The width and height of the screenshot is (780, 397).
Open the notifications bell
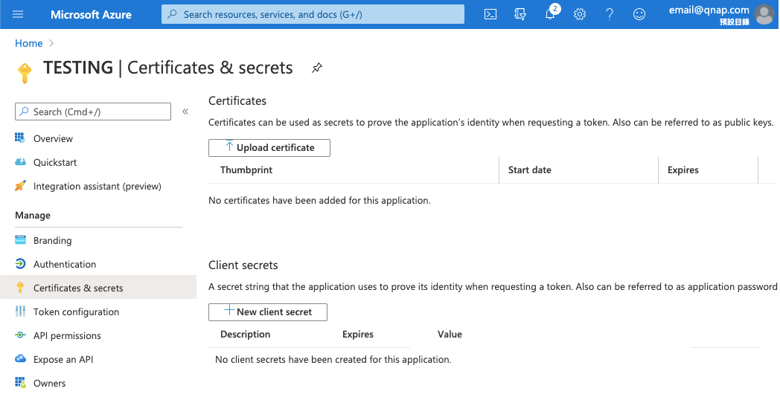tap(551, 14)
